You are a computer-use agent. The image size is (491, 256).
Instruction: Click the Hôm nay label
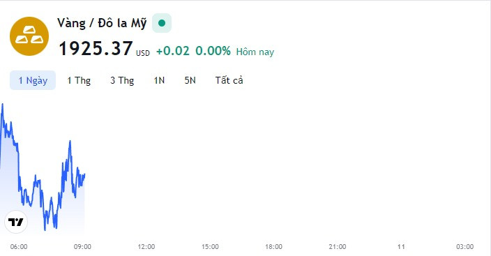point(255,52)
